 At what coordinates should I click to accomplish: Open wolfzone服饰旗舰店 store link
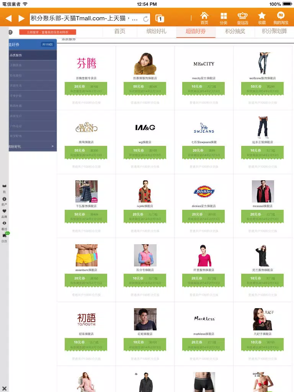[x=263, y=78]
